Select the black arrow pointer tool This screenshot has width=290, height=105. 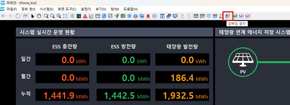[x=33, y=16]
